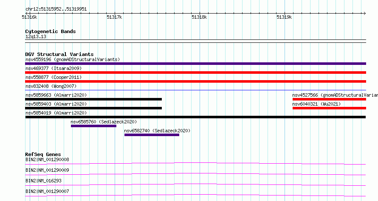The image size is (378, 201).
Task: Click the black nsv5859403 Almarri2020 variant bar
Action: 93,108
